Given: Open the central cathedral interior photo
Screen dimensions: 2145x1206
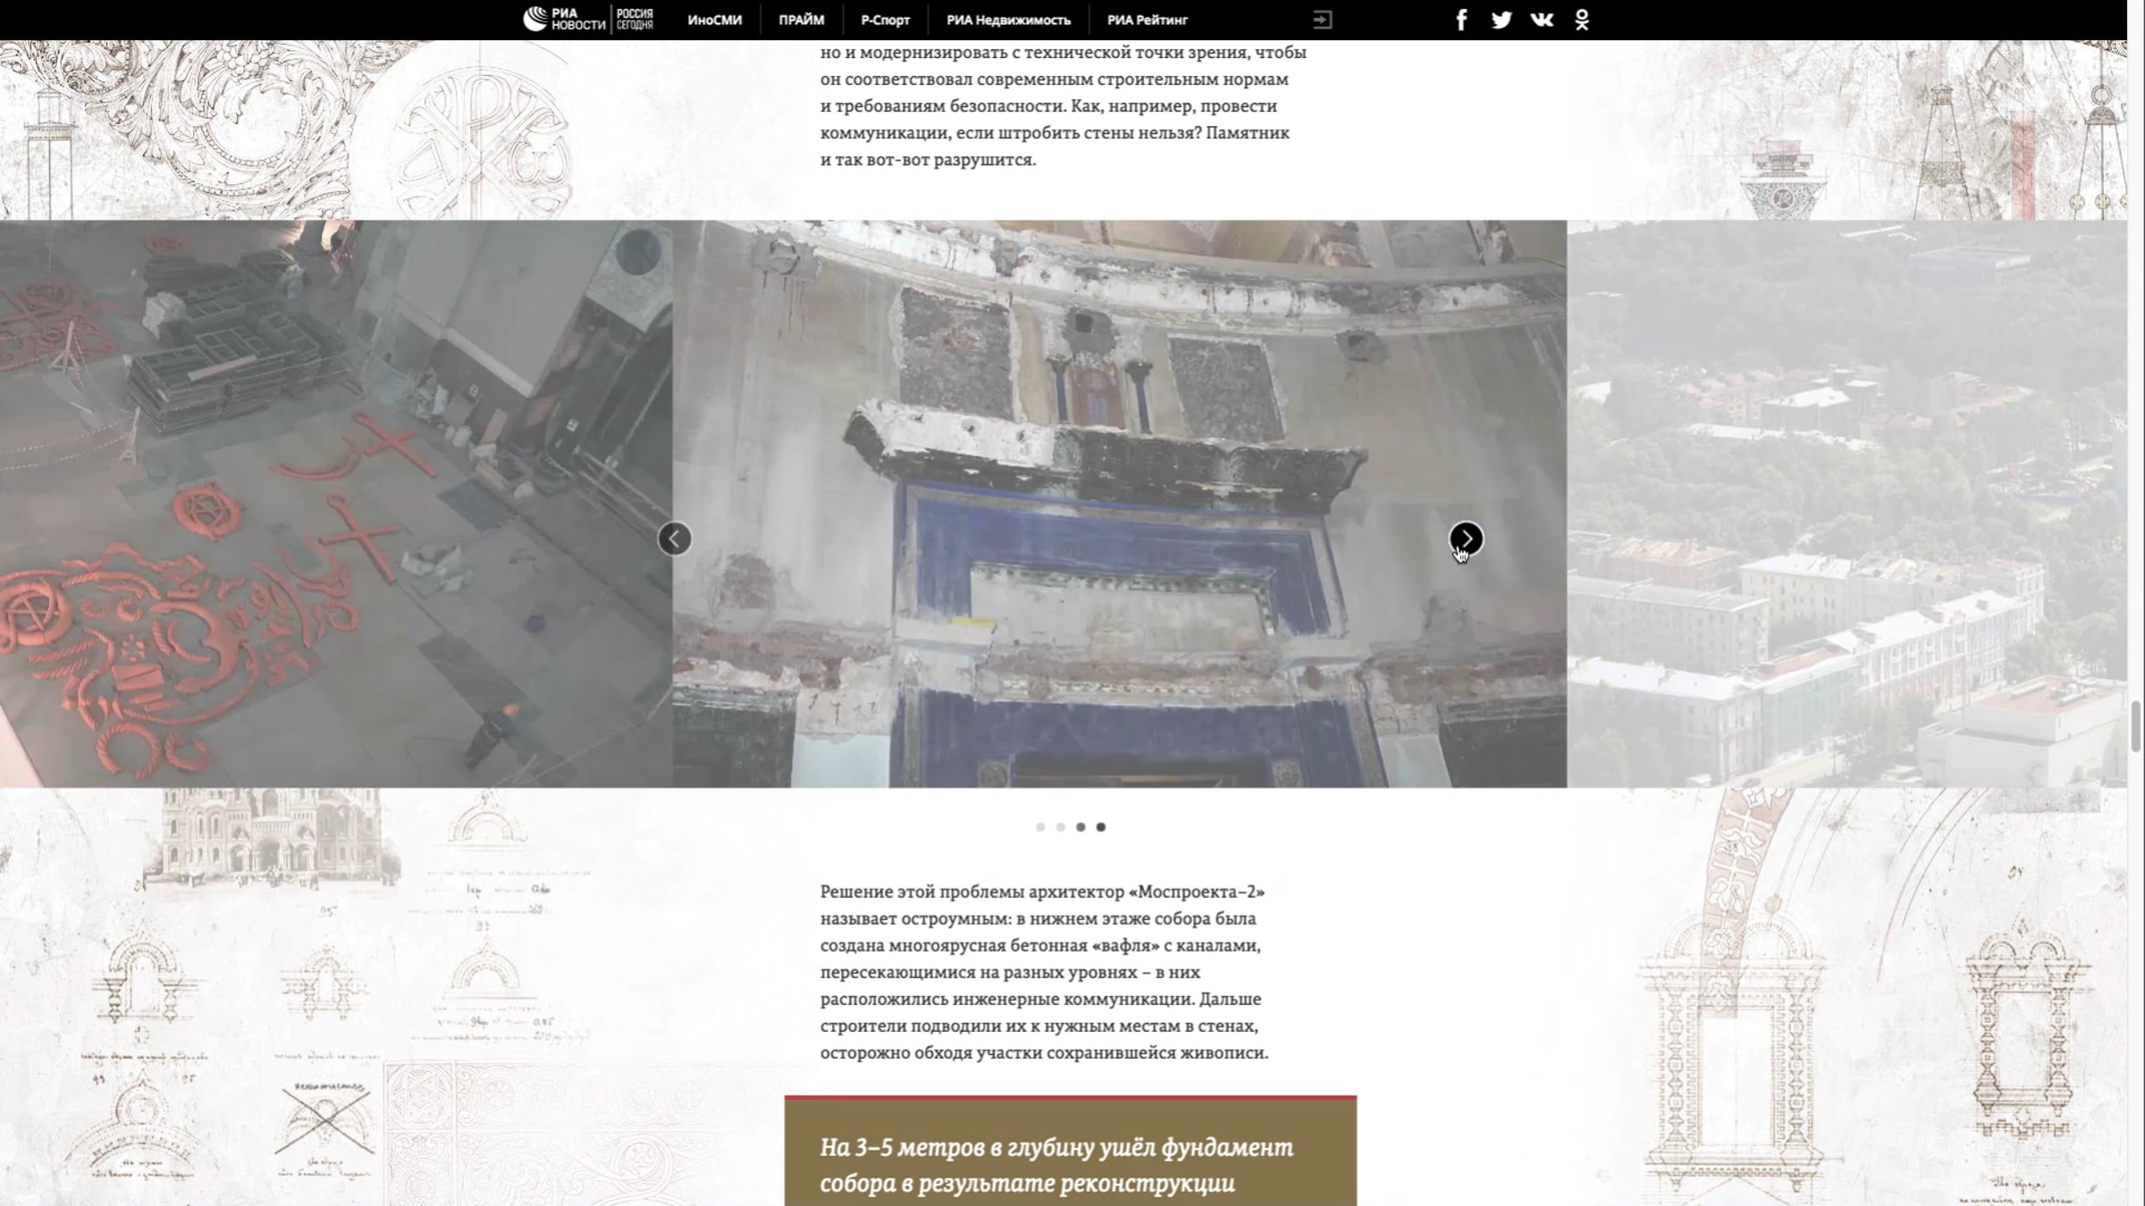Looking at the screenshot, I should click(x=1120, y=504).
